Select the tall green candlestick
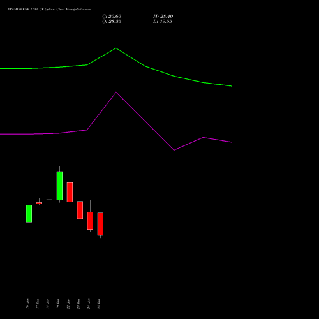This screenshot has width=319, height=319. click(59, 186)
